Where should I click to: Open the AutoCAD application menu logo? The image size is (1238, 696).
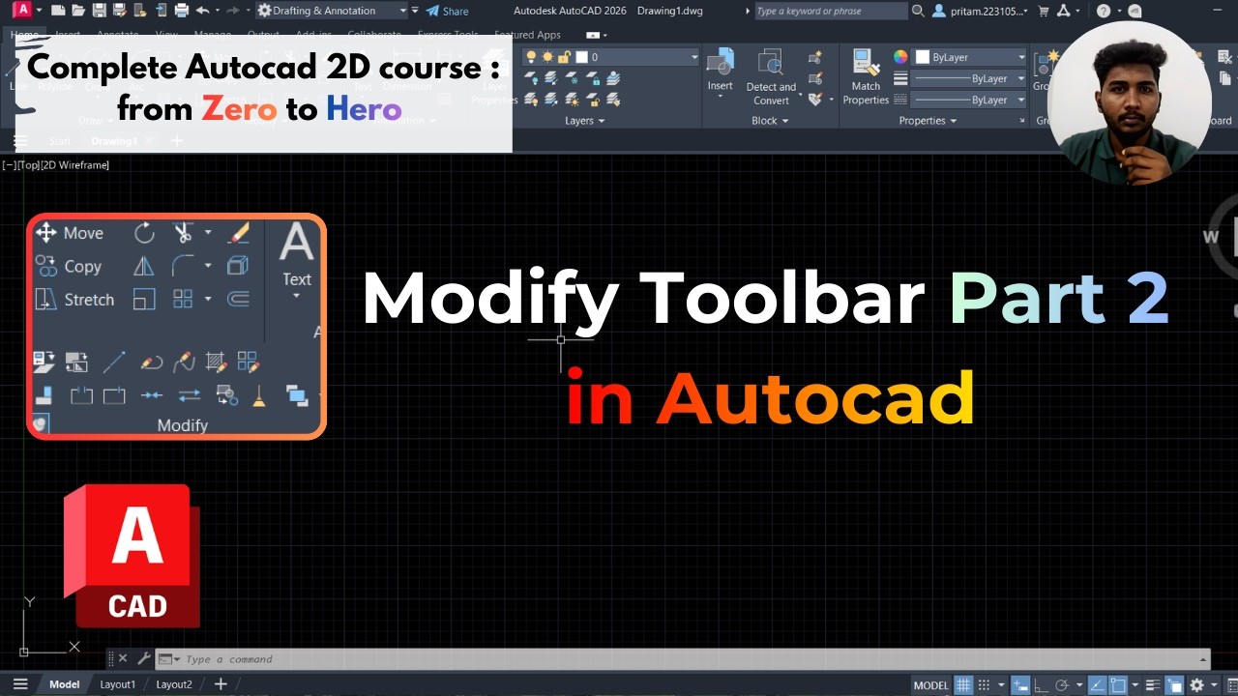pyautogui.click(x=22, y=10)
